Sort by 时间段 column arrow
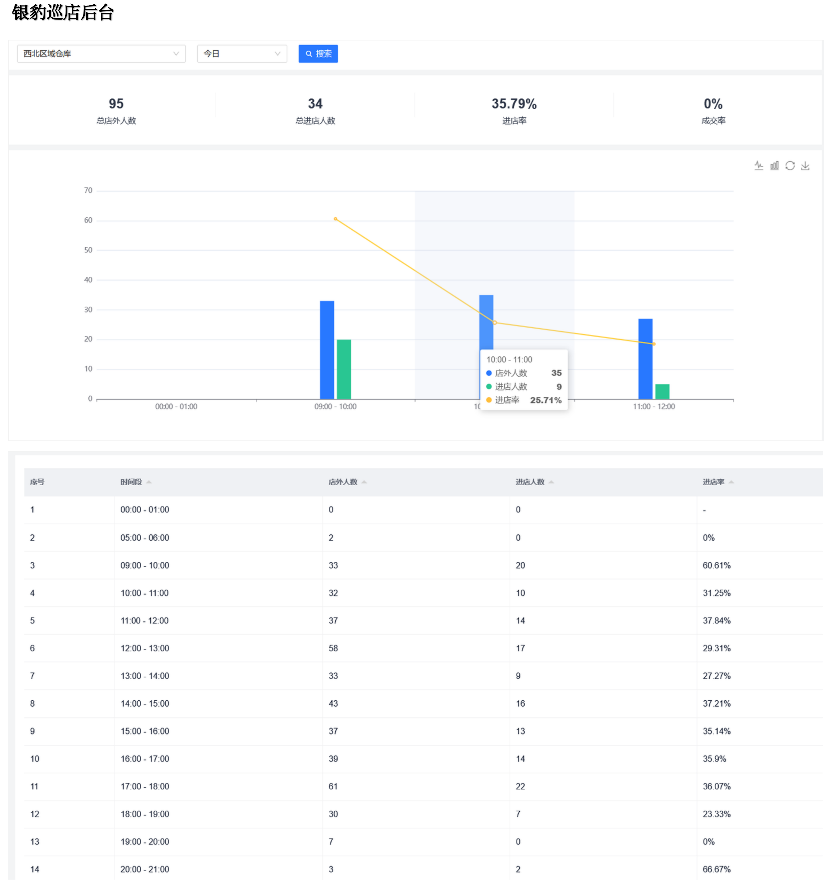 pyautogui.click(x=149, y=482)
